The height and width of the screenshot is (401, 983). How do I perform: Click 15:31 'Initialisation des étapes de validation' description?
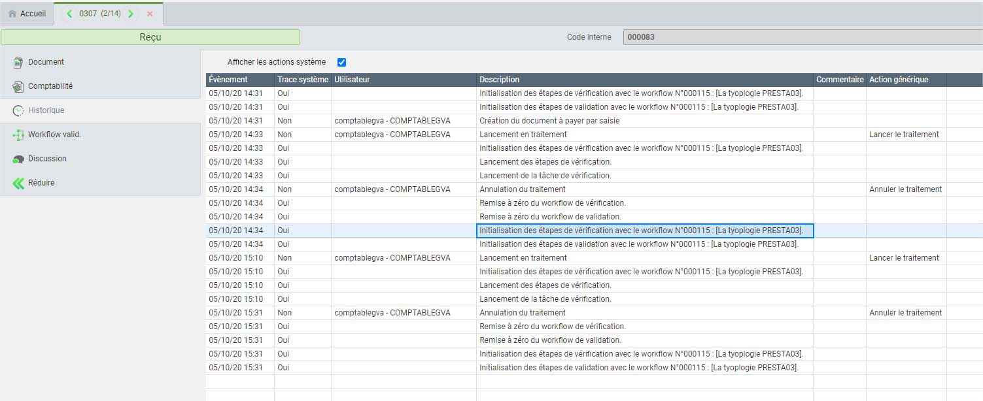click(x=639, y=368)
